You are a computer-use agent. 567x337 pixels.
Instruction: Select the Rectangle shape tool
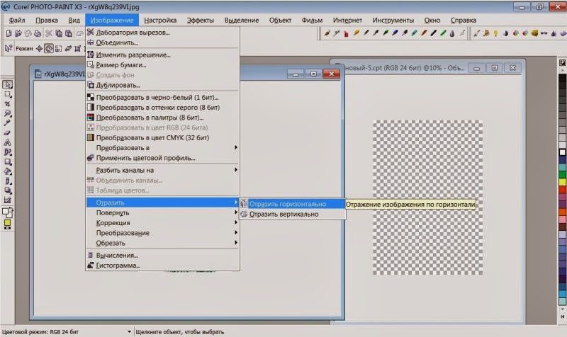coord(8,162)
